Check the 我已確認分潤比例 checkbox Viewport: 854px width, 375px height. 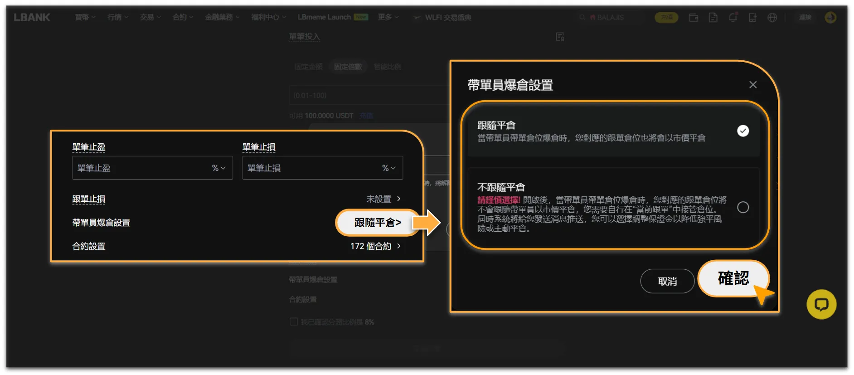(294, 322)
